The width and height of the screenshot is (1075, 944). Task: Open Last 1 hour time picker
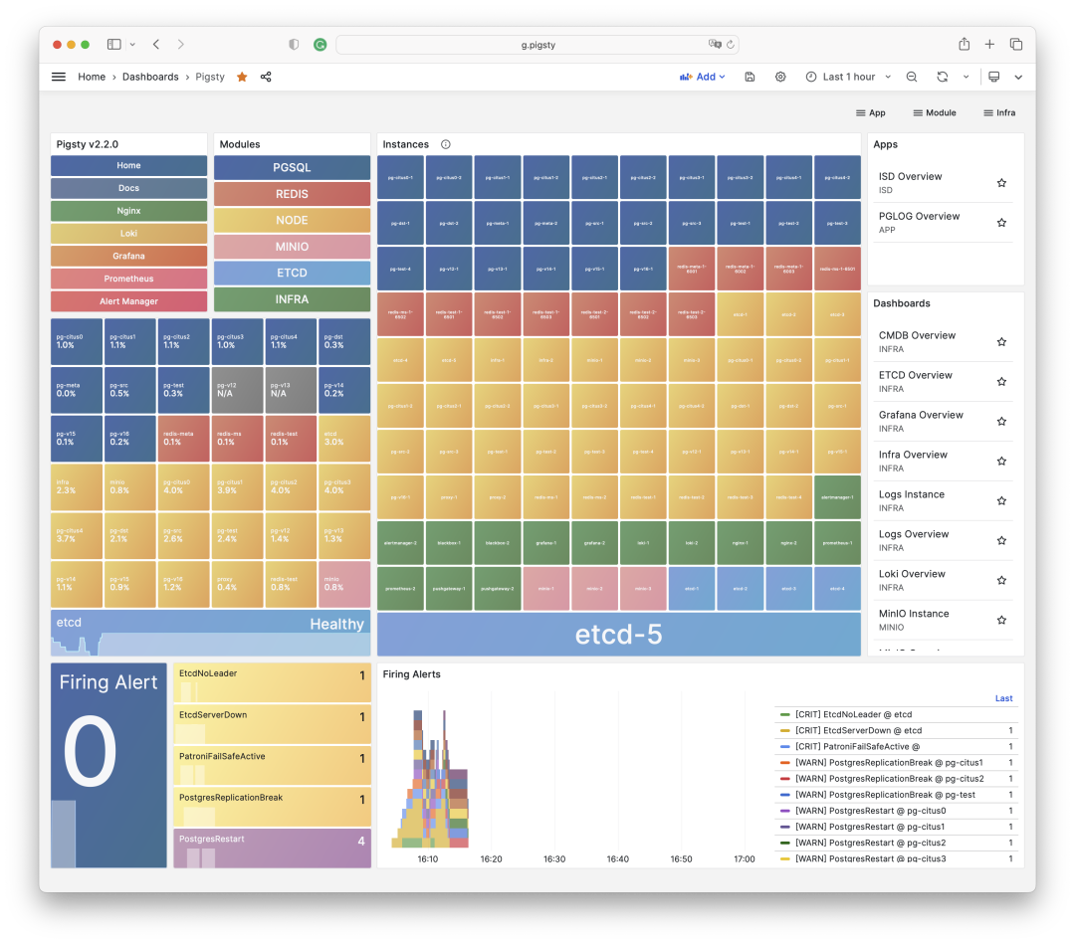coord(840,77)
